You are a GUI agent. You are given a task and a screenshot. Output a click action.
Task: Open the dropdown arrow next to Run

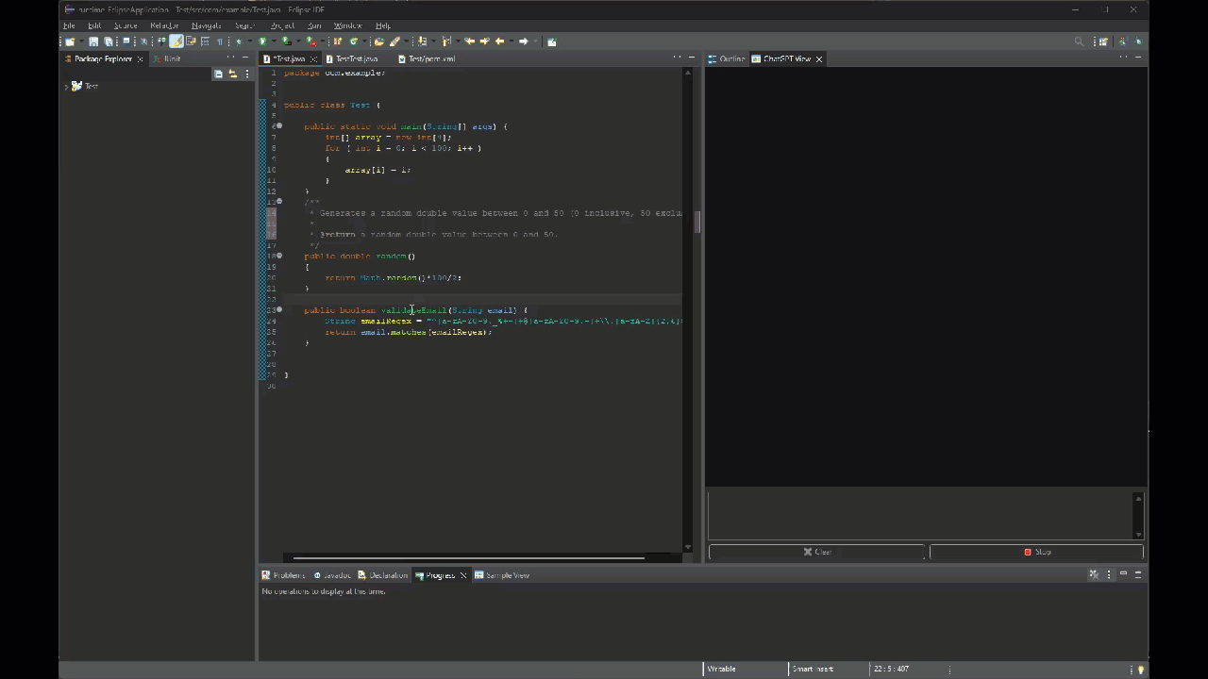click(x=274, y=41)
